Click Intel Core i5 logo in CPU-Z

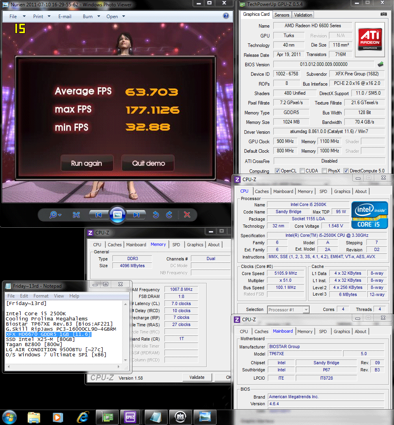[x=370, y=215]
